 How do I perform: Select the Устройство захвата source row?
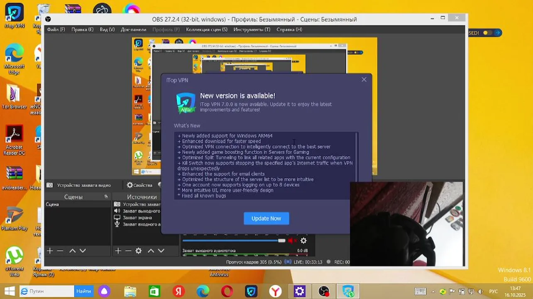pos(137,204)
